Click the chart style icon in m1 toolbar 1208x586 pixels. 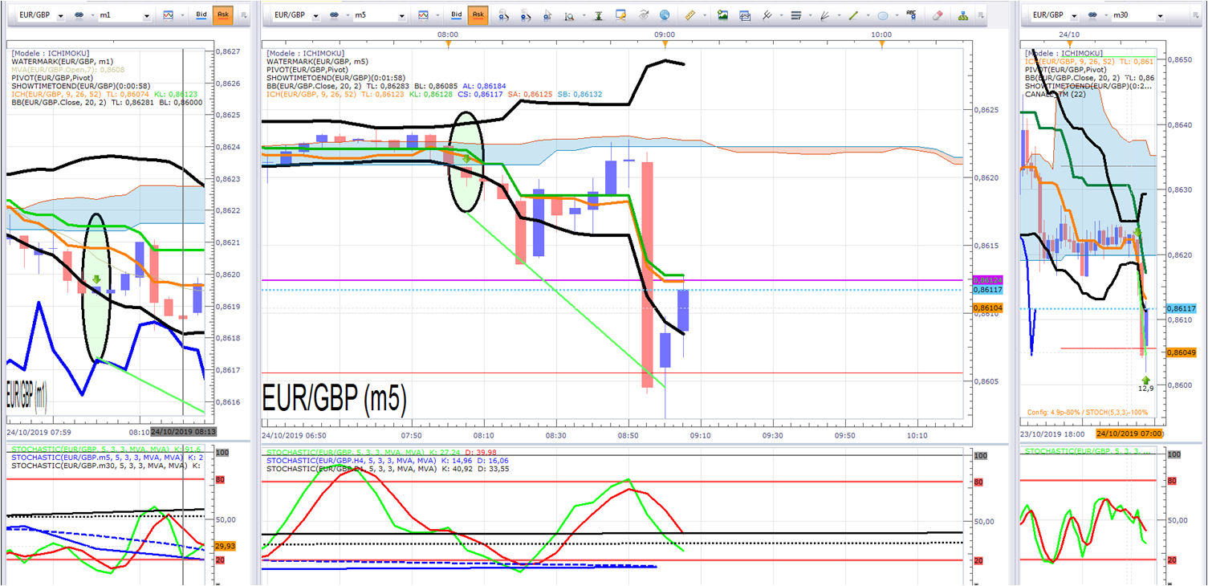coord(168,15)
